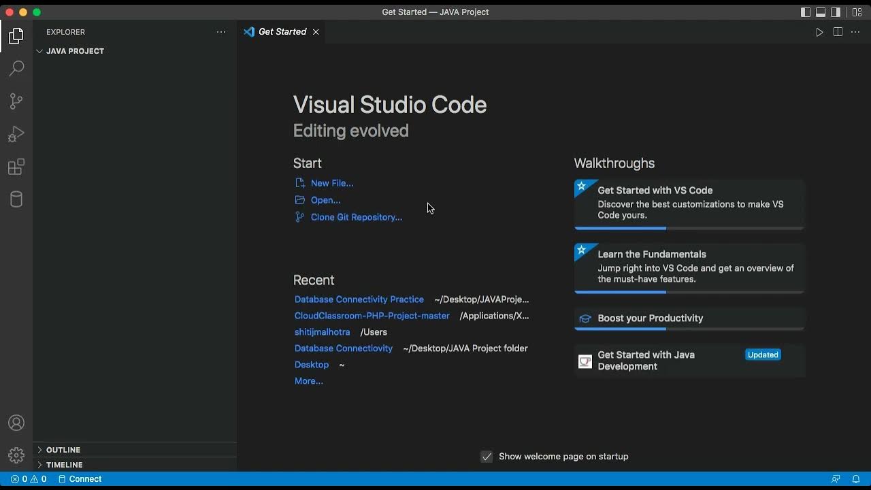Screen dimensions: 871x490
Task: Open Customize Layout icon in title bar
Action: click(857, 12)
